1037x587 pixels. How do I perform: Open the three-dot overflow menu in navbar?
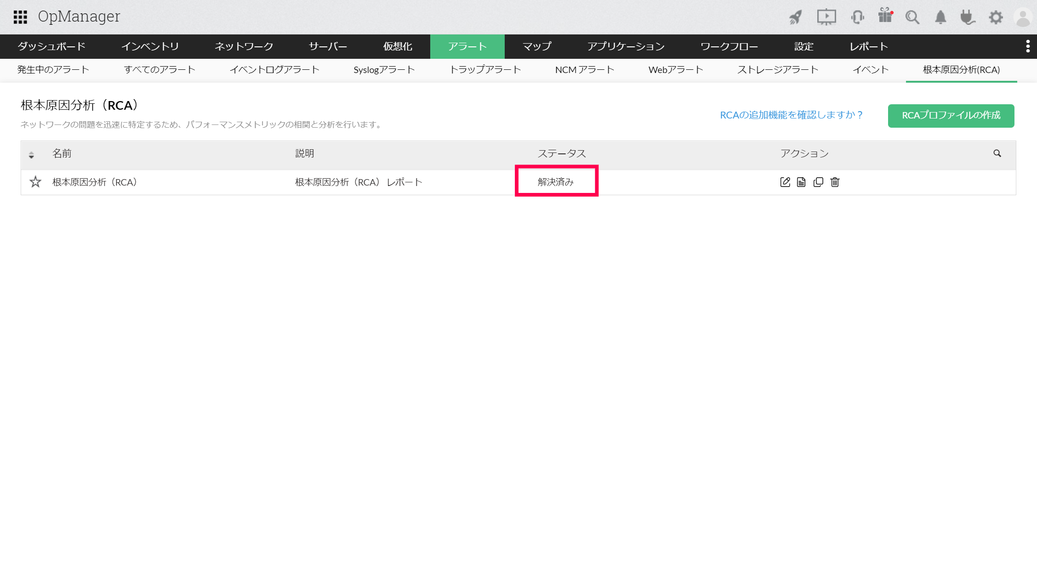1028,46
